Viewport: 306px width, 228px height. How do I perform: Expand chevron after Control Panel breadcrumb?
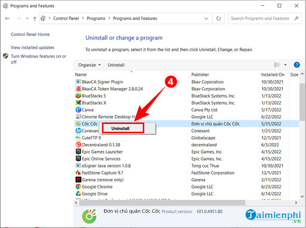coord(83,18)
